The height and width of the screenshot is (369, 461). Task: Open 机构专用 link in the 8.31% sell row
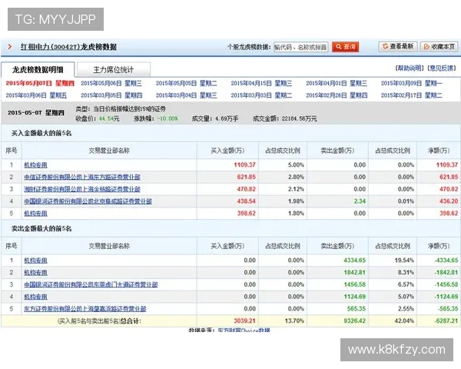click(x=35, y=272)
